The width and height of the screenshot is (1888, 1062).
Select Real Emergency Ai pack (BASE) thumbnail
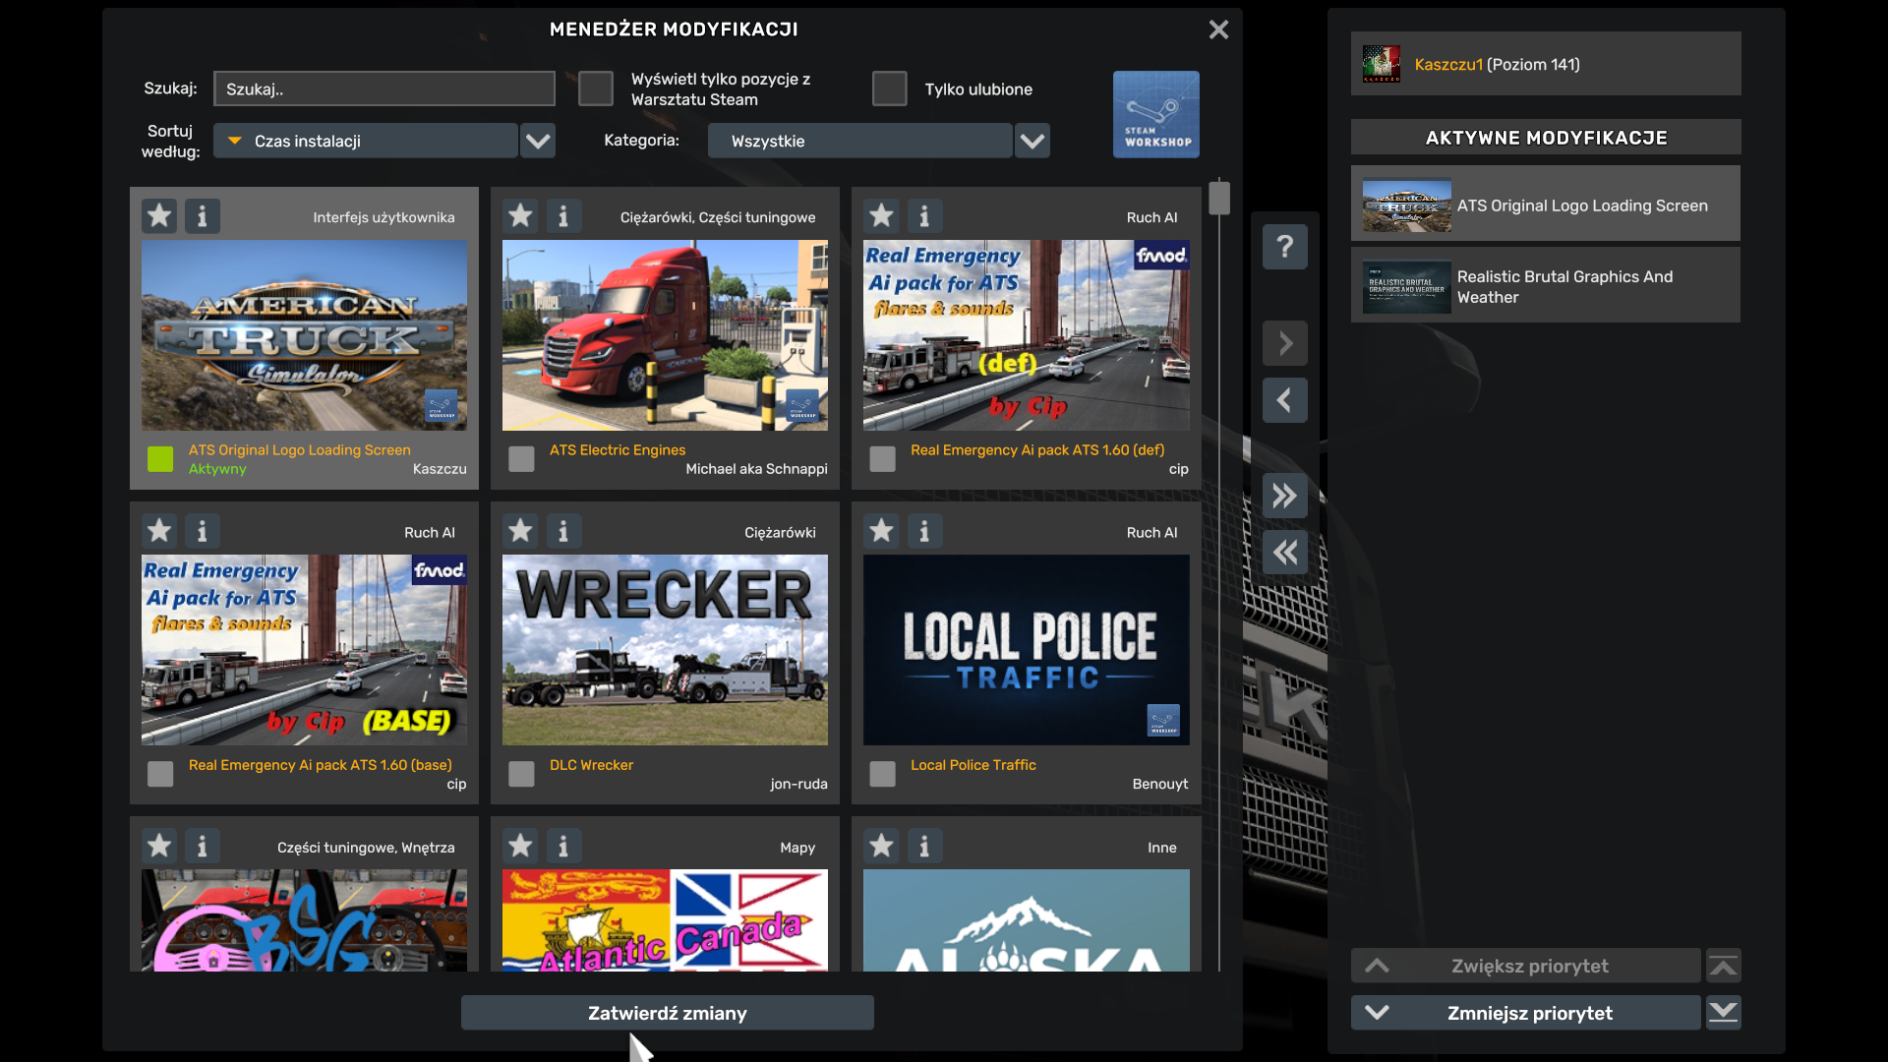pos(305,650)
